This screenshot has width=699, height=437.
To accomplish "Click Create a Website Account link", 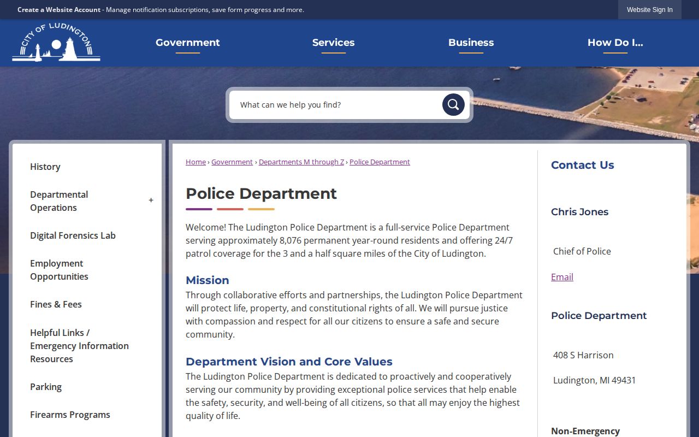I will [x=59, y=10].
